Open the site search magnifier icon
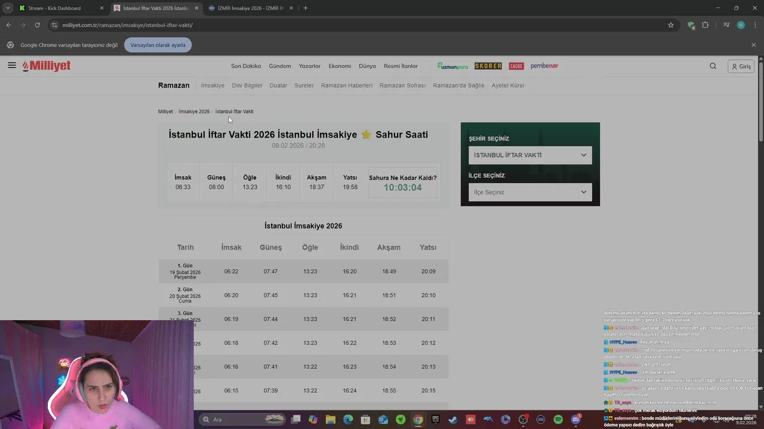The height and width of the screenshot is (429, 764). [x=713, y=66]
